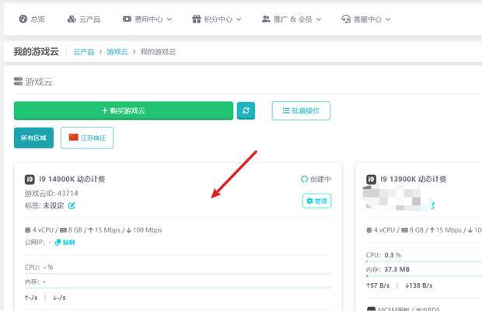Click the 我的游戏云 page heading

tap(37, 51)
